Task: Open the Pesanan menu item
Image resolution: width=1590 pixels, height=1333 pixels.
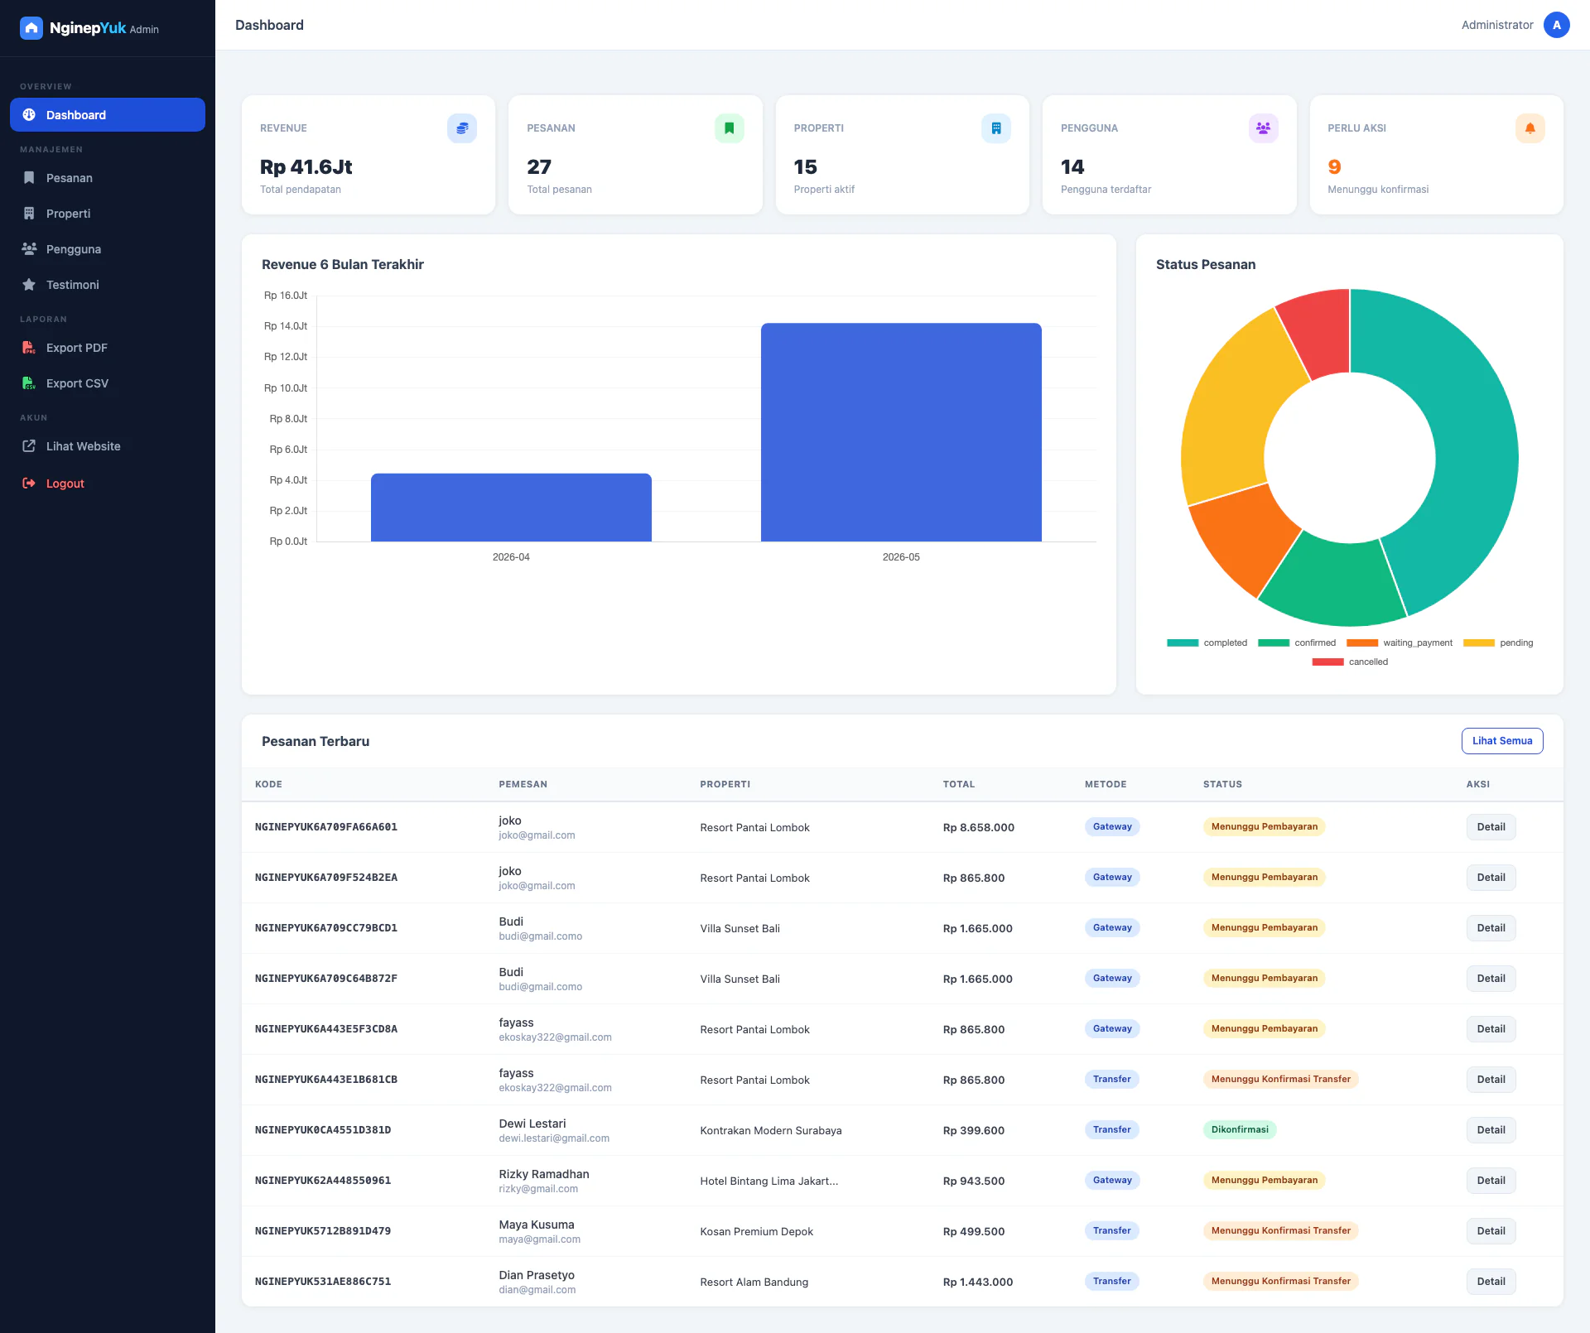Action: point(108,177)
